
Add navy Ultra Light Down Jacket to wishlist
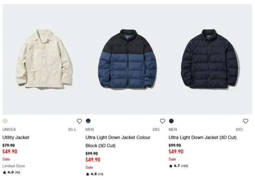246,121
